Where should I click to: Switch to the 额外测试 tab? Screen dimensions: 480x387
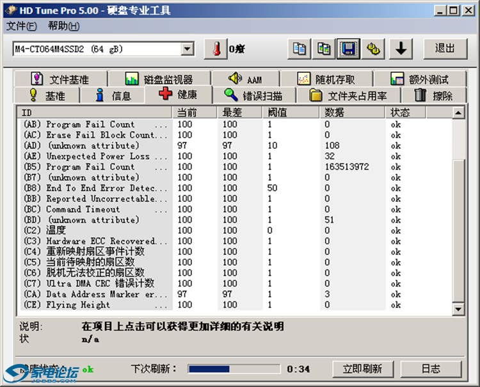click(x=420, y=79)
